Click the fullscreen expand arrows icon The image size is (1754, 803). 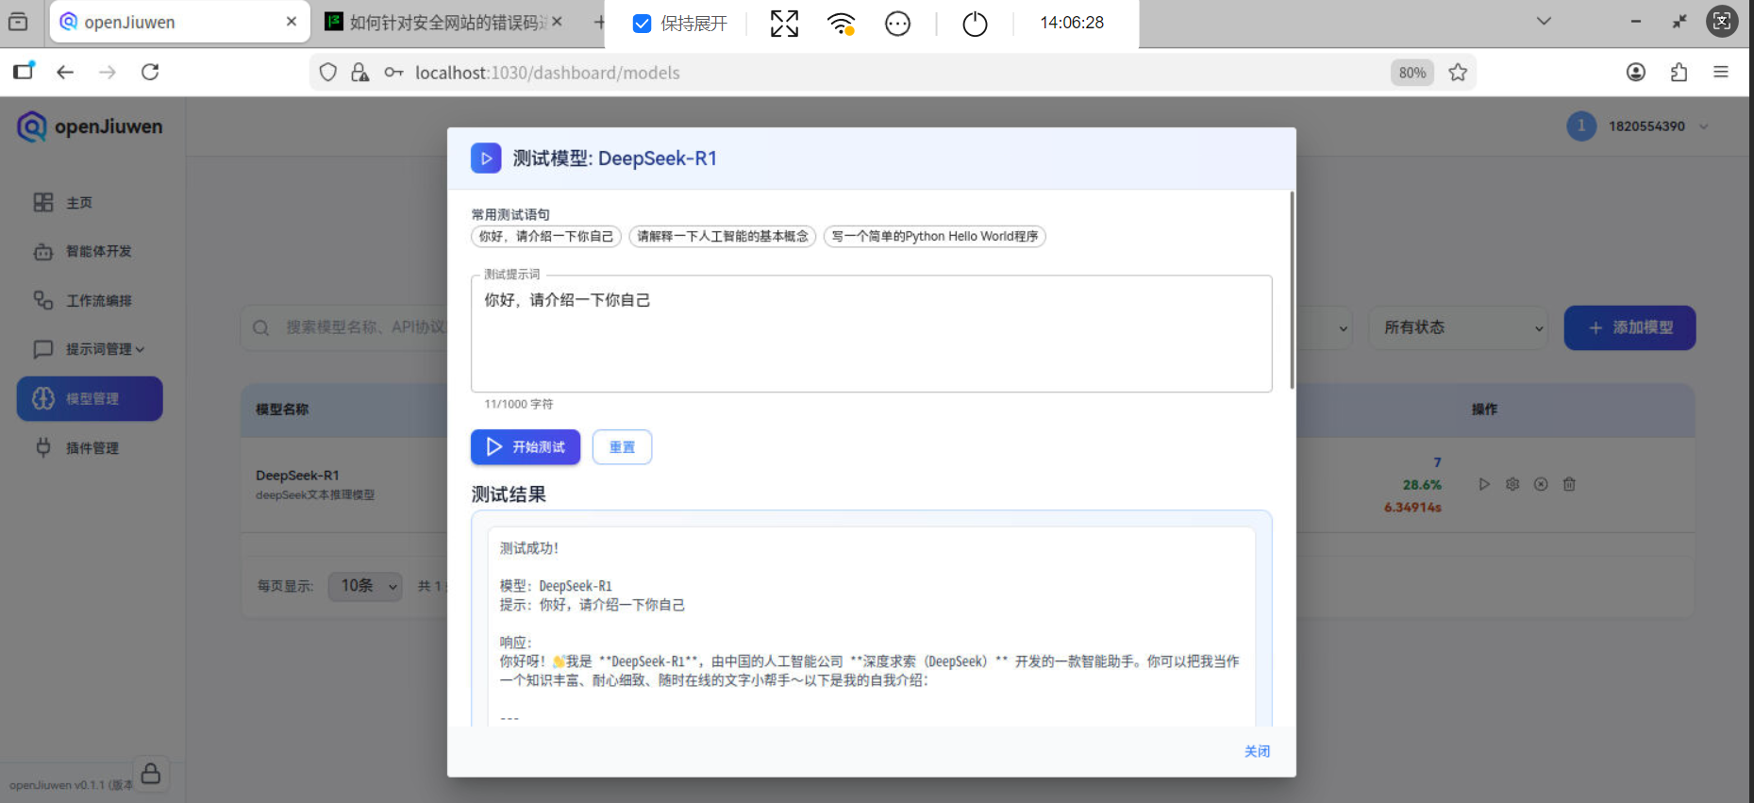[x=784, y=24]
